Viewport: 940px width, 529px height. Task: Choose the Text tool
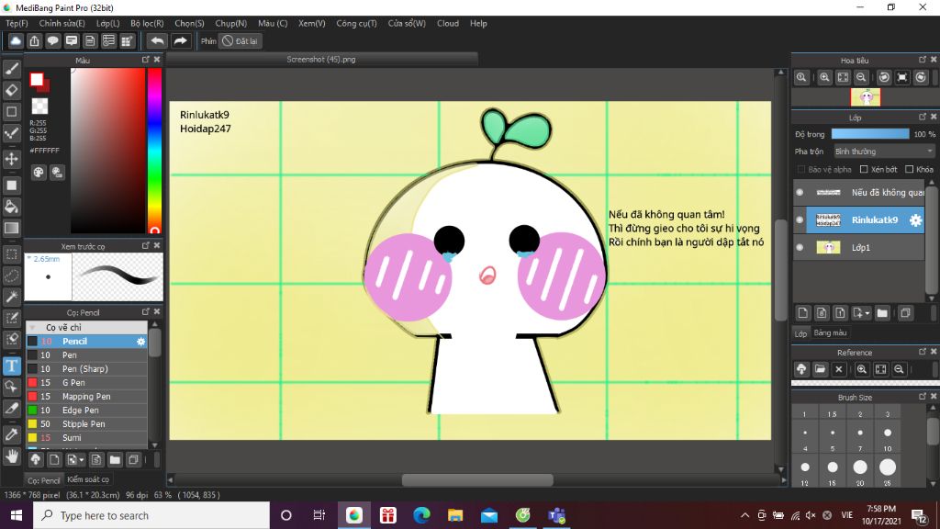coord(12,366)
